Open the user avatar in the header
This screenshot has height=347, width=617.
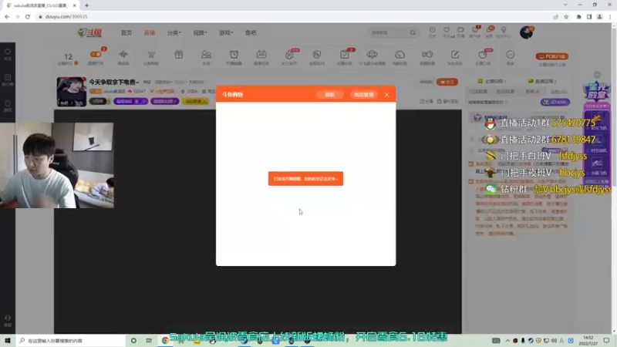point(526,32)
